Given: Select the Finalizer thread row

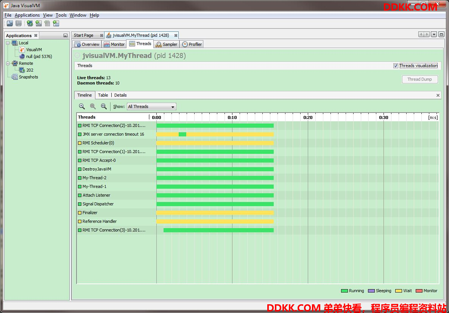Looking at the screenshot, I should (258, 213).
